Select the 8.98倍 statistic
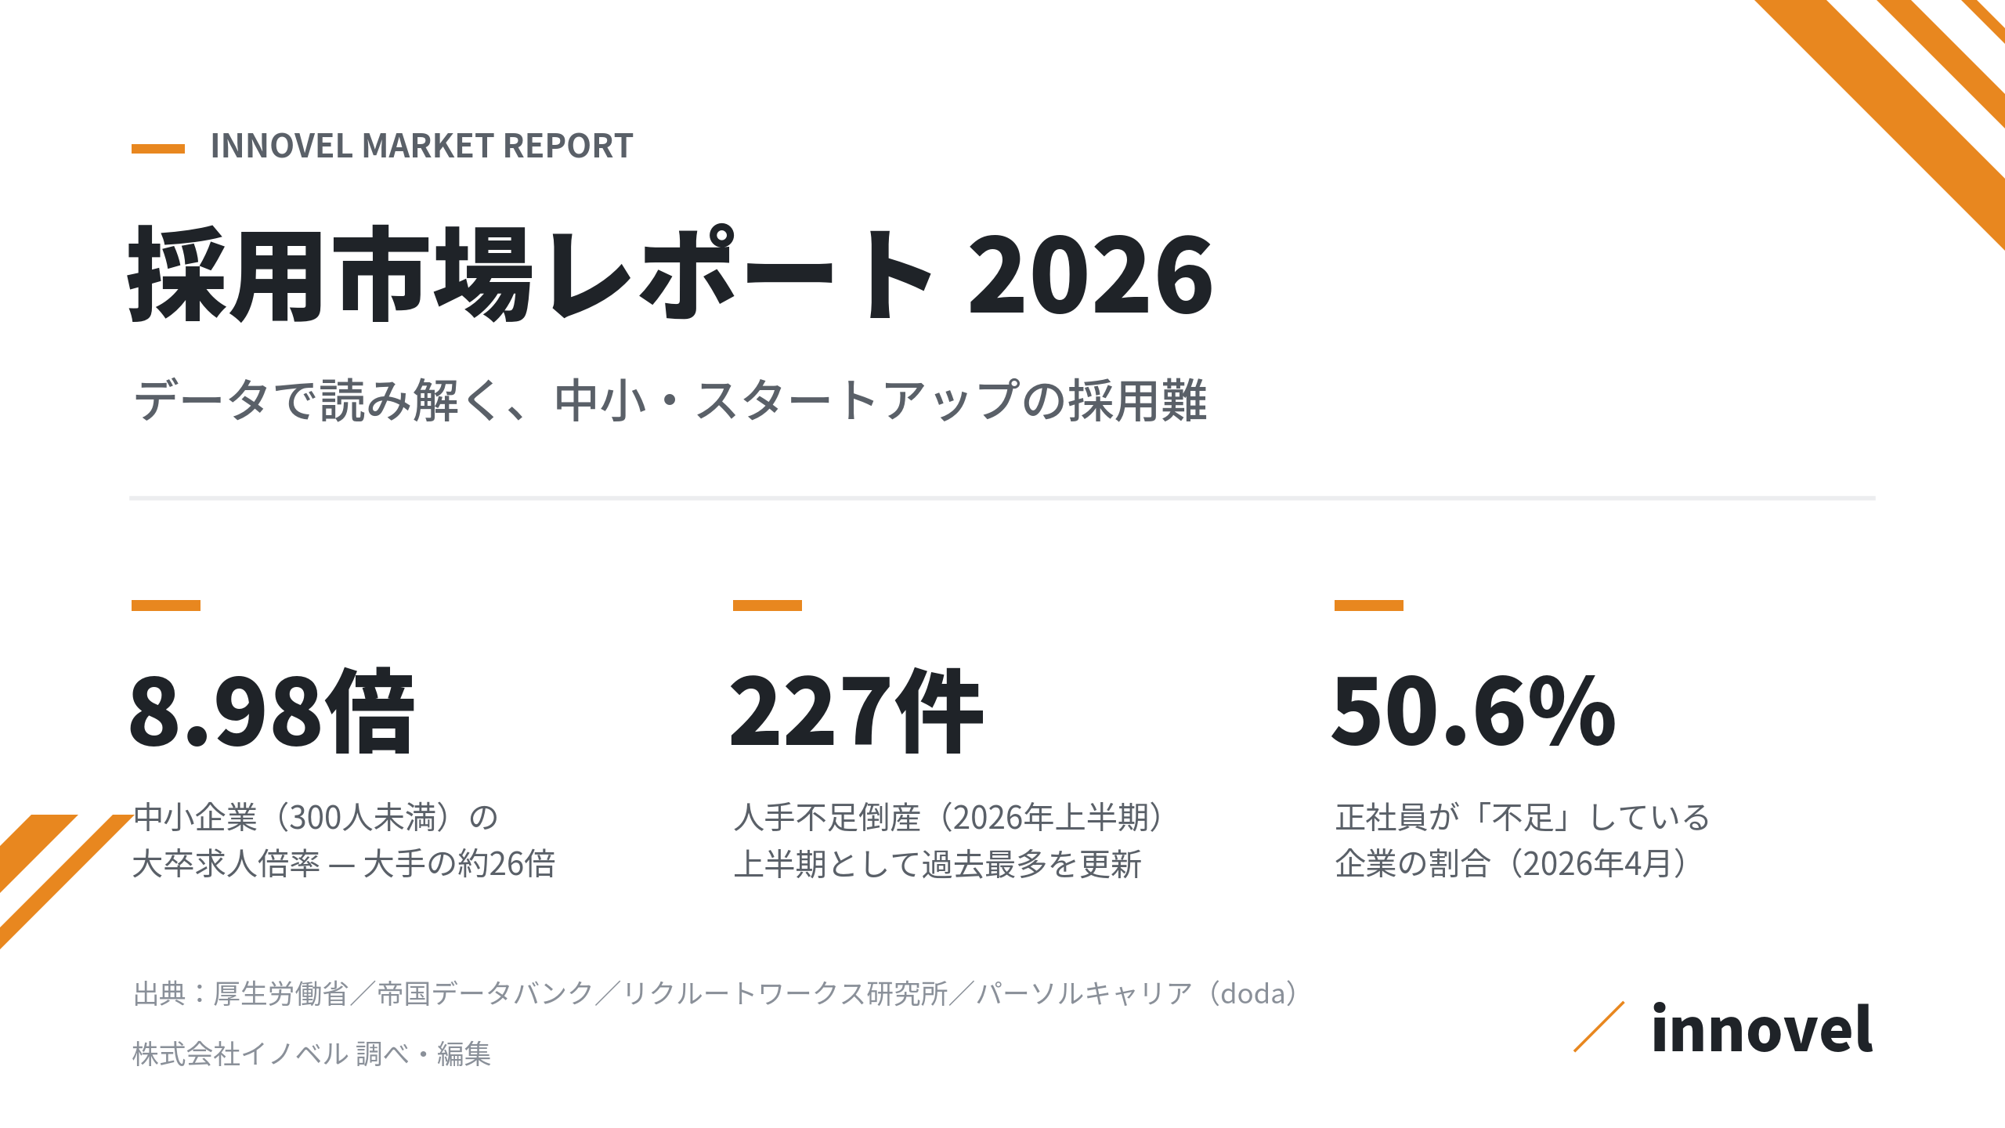The width and height of the screenshot is (2005, 1128). point(272,711)
